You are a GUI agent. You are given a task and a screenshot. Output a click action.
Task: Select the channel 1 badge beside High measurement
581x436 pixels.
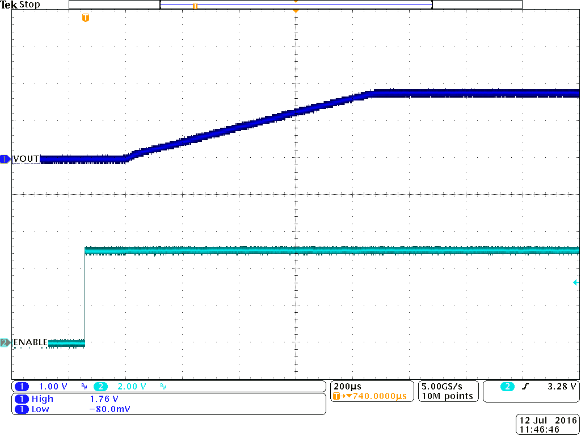tap(22, 399)
